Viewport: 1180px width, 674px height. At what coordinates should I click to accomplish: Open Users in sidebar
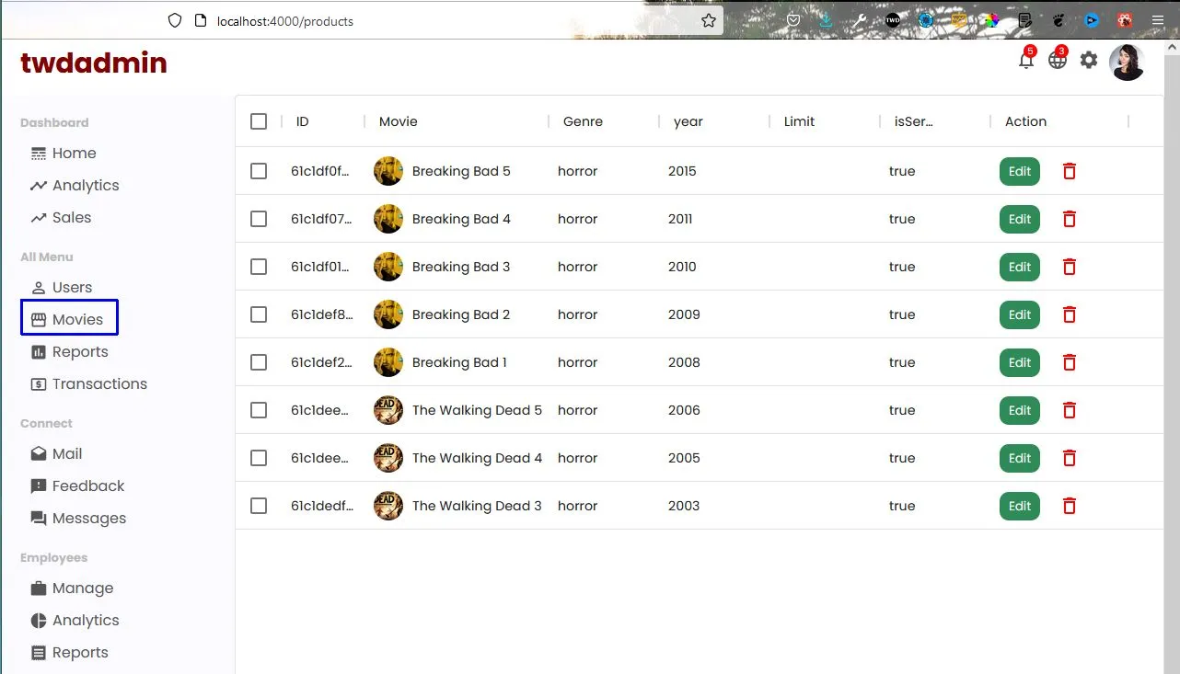(62, 288)
